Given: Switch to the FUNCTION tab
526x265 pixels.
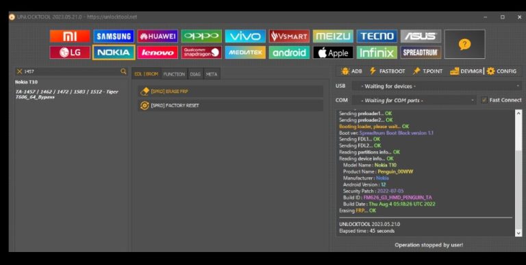Looking at the screenshot, I should [x=174, y=74].
